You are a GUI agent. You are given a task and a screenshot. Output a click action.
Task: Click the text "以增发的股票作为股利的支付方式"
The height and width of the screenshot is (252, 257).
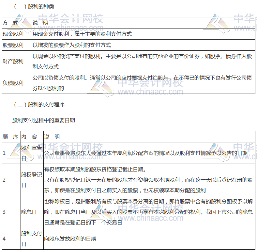72,45
